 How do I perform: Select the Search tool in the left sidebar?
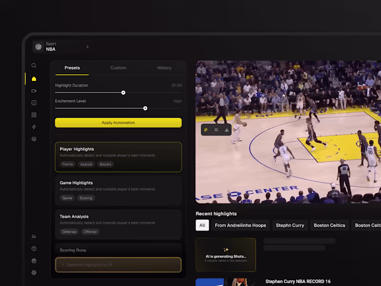(x=33, y=65)
